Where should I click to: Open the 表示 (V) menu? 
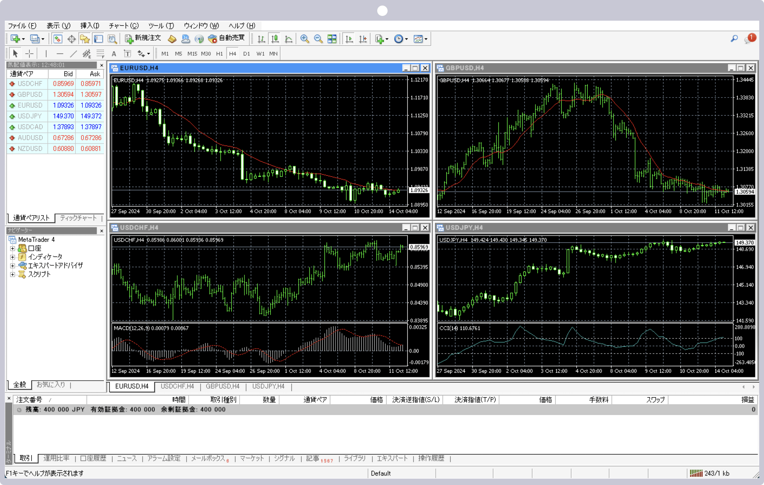click(x=58, y=25)
